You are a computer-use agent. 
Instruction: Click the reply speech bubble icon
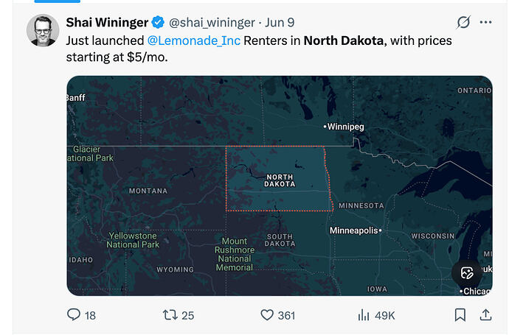(x=74, y=314)
